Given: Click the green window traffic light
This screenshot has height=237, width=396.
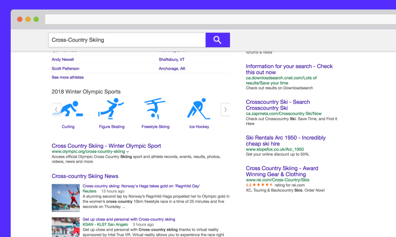Looking at the screenshot, I should coord(36,19).
